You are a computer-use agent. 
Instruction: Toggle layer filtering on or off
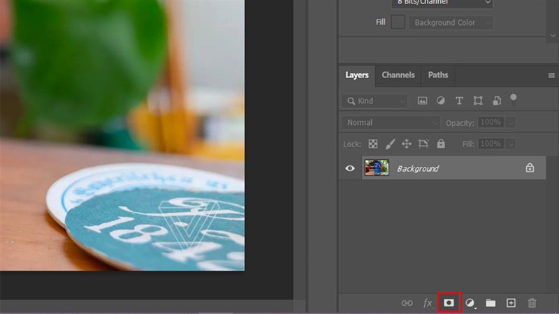point(513,100)
